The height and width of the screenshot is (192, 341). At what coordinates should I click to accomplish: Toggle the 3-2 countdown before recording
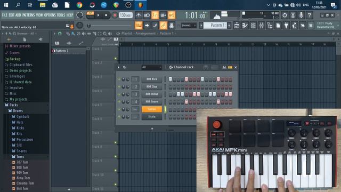click(155, 15)
